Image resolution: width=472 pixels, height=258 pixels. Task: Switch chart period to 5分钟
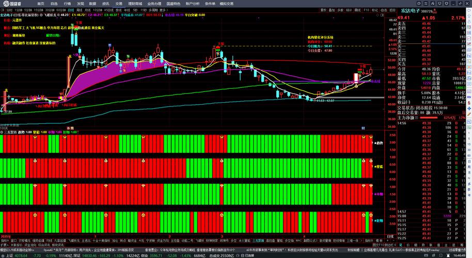point(28,10)
